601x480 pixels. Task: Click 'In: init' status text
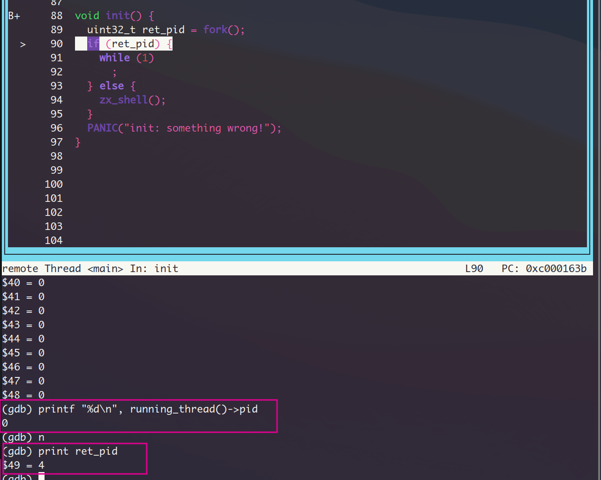click(154, 269)
